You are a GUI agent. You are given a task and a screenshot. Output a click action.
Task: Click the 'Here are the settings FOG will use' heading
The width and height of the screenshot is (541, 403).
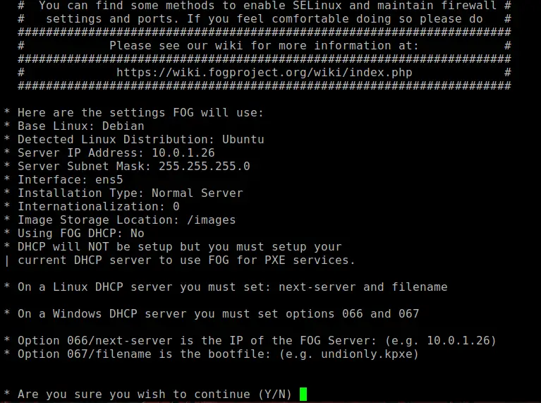[140, 113]
